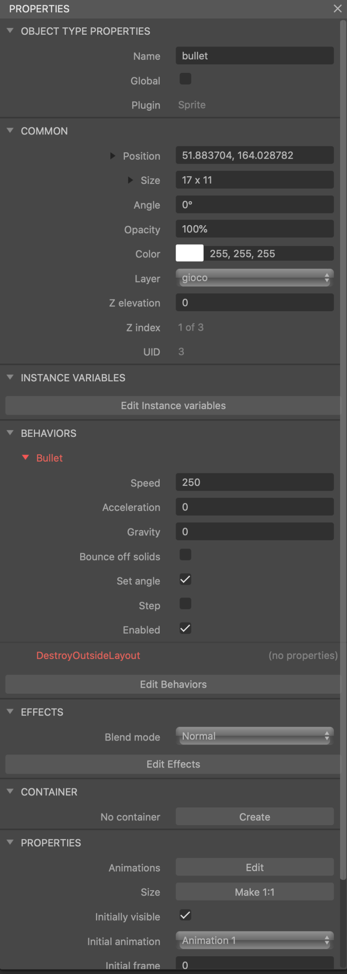Open the Initial animation dropdown
This screenshot has width=347, height=974.
click(255, 941)
